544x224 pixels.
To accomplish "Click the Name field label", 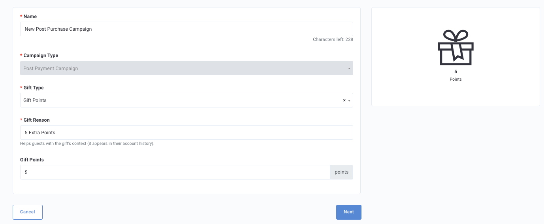I will click(x=30, y=17).
